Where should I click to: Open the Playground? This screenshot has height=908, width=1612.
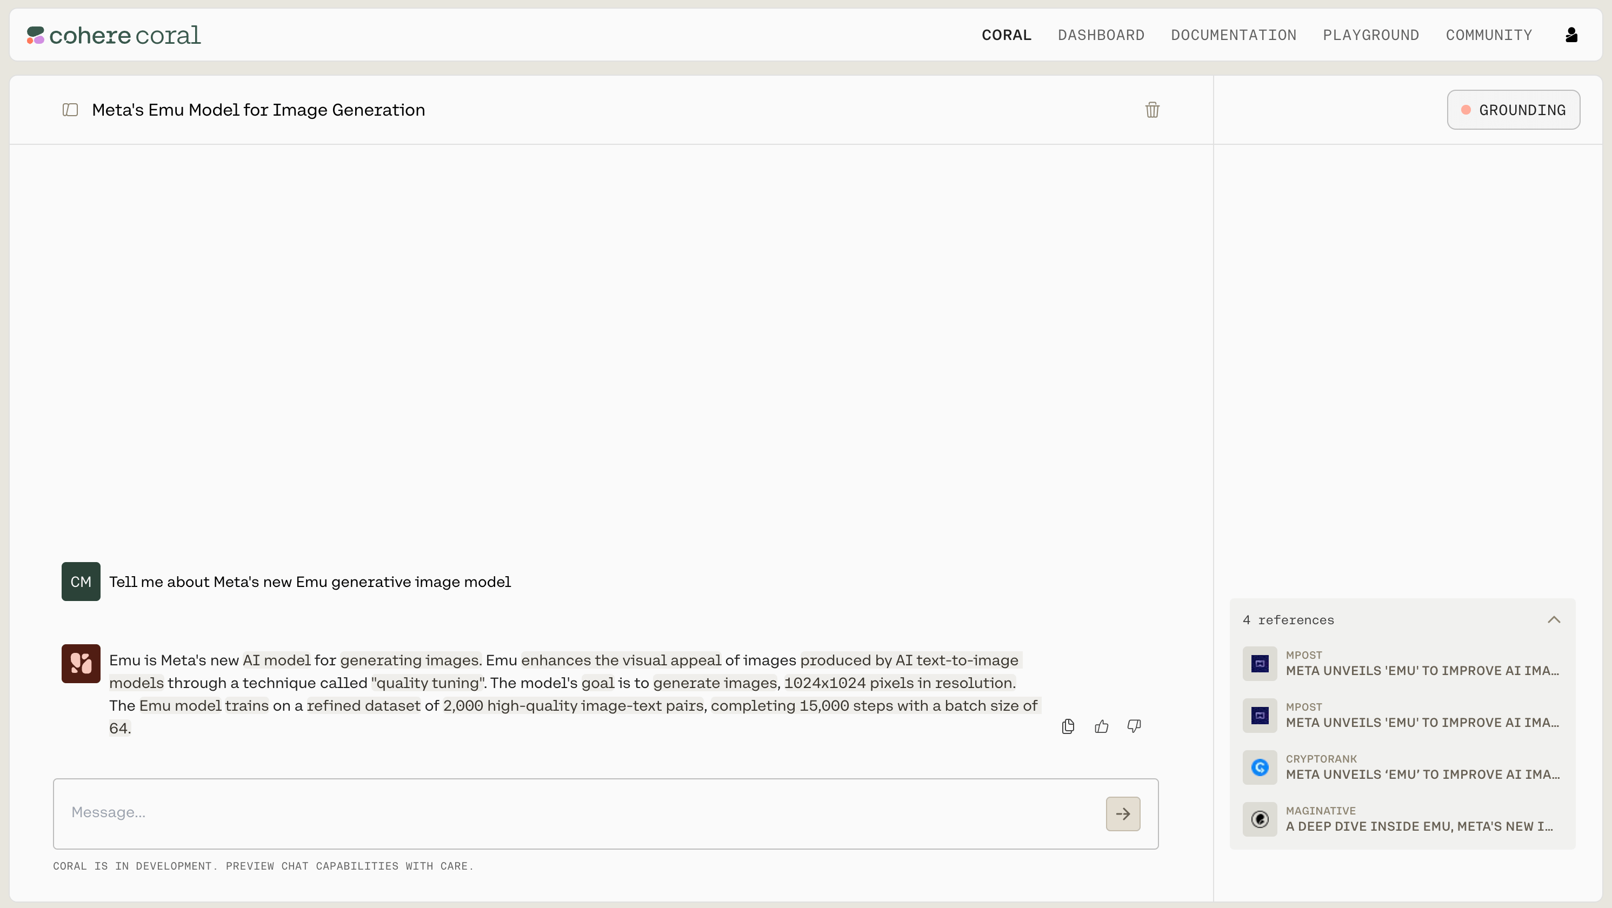[x=1370, y=35]
